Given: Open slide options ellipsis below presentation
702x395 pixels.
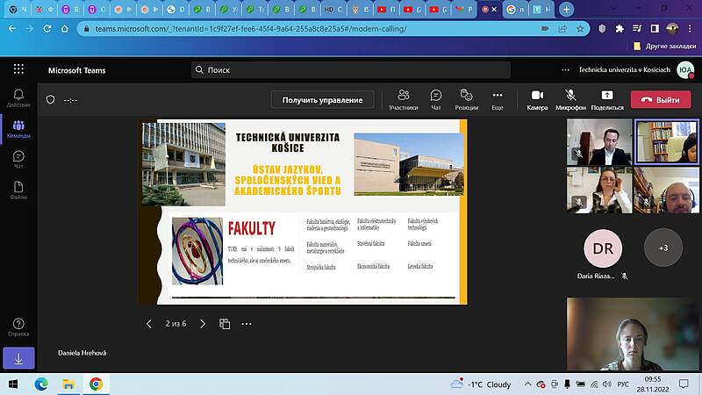Looking at the screenshot, I should (247, 324).
